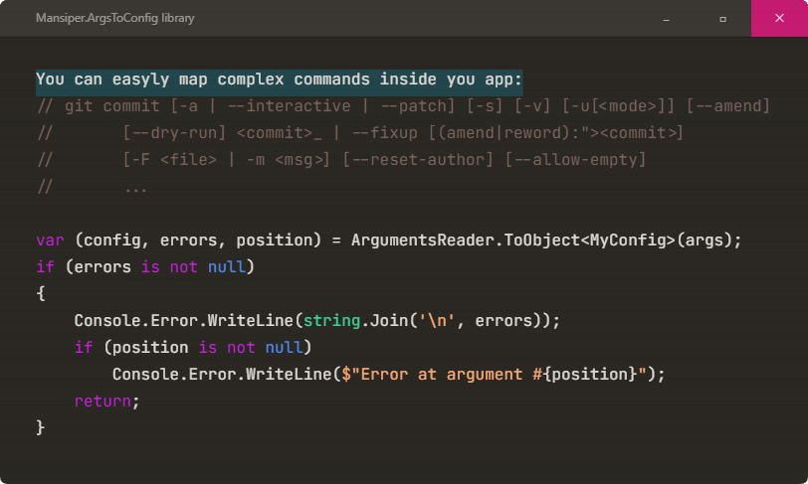This screenshot has height=484, width=808.
Task: Close the window with pink X button
Action: (779, 19)
